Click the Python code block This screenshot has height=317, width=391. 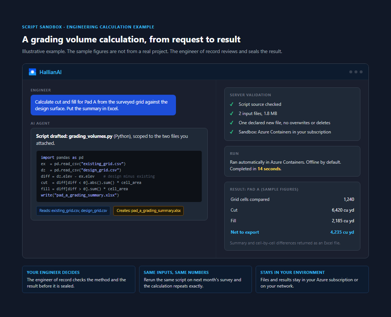coord(119,176)
